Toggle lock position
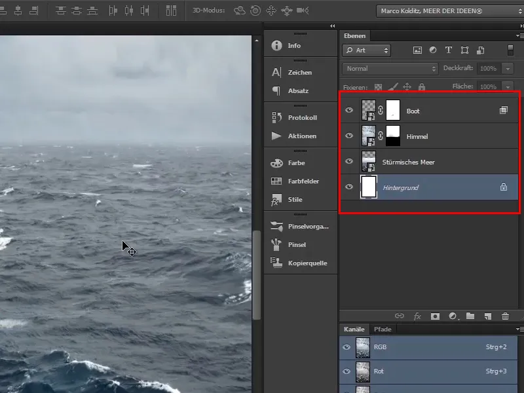Image resolution: width=524 pixels, height=393 pixels. tap(407, 87)
